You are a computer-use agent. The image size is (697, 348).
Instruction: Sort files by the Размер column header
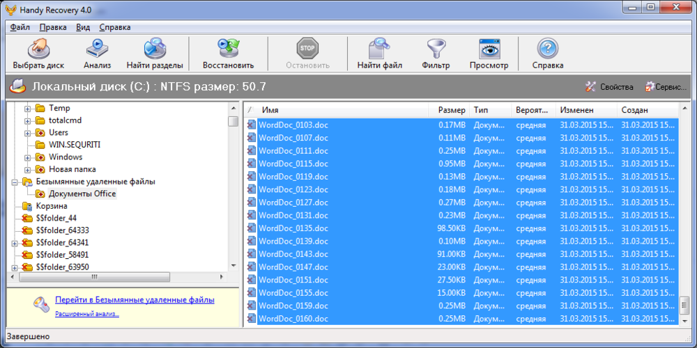452,110
